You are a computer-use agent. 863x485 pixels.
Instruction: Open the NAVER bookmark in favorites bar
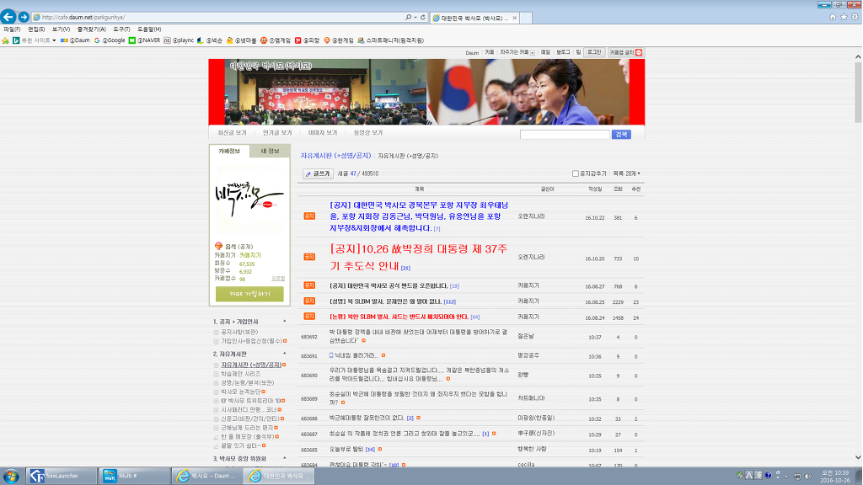click(144, 40)
